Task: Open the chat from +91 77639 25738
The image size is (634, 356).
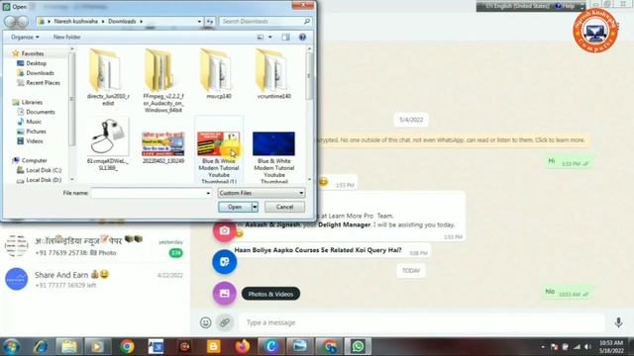Action: 95,246
